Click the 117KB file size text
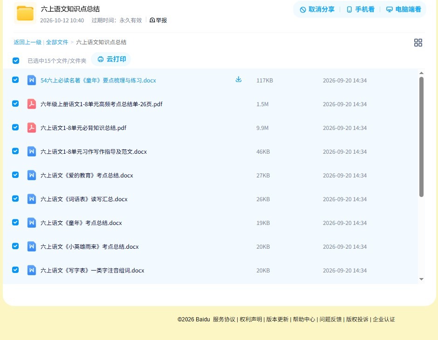 (x=265, y=81)
